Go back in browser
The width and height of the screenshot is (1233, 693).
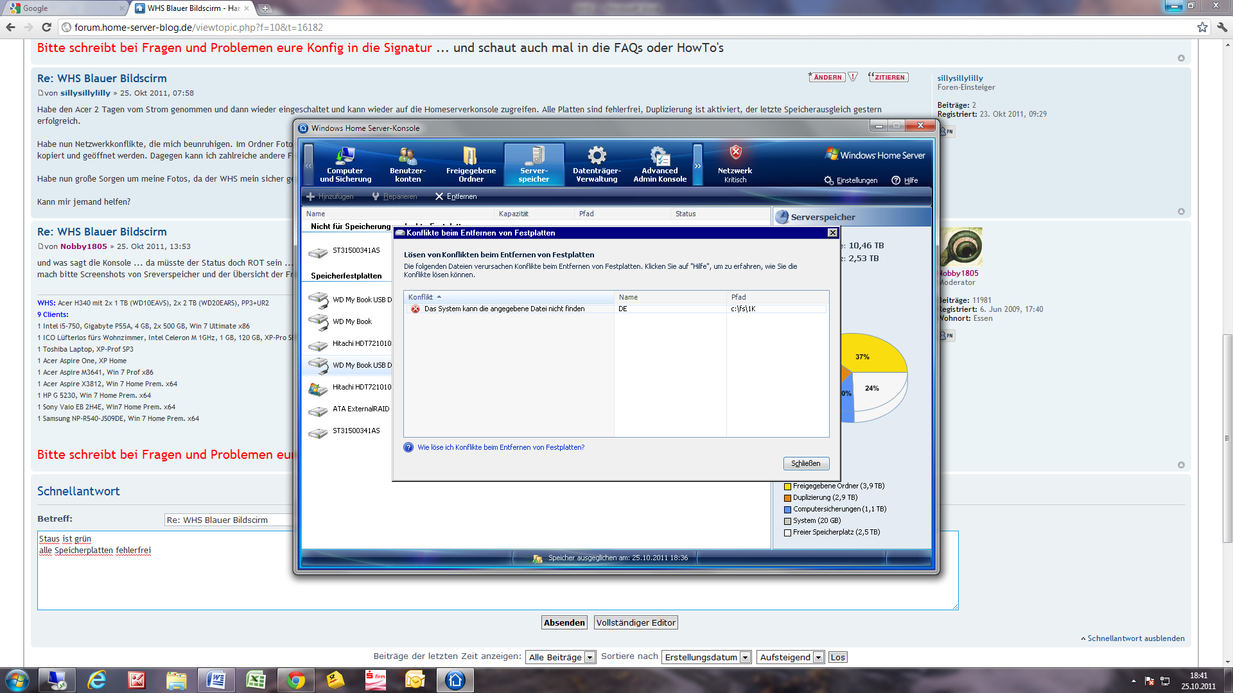pyautogui.click(x=10, y=27)
